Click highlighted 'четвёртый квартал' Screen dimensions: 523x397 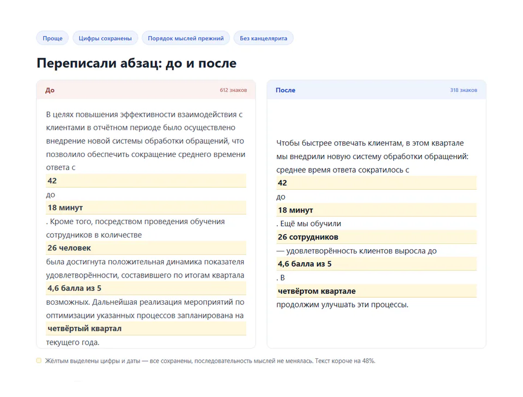(146, 328)
